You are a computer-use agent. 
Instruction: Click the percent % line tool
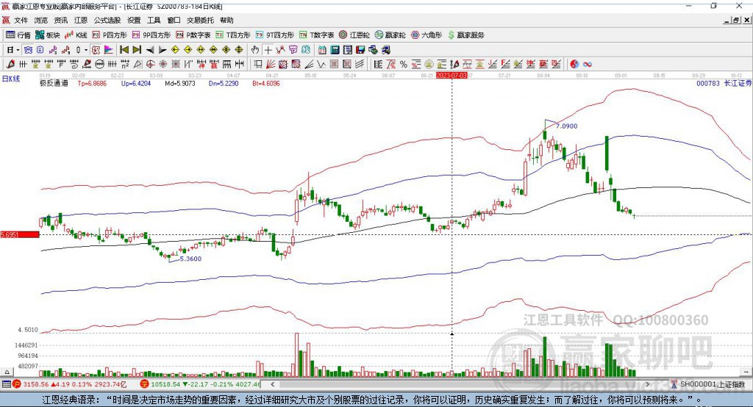tap(404, 65)
